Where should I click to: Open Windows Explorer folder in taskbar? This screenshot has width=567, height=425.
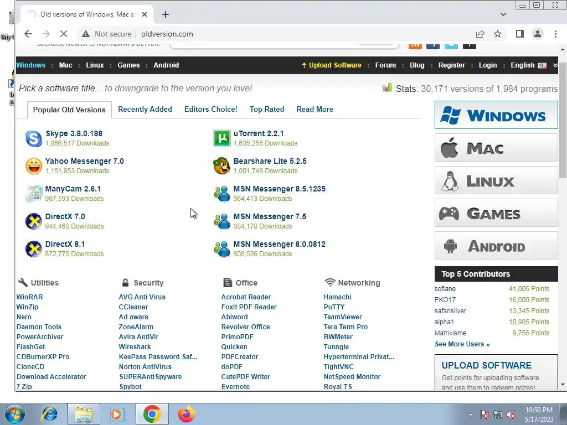(84, 414)
